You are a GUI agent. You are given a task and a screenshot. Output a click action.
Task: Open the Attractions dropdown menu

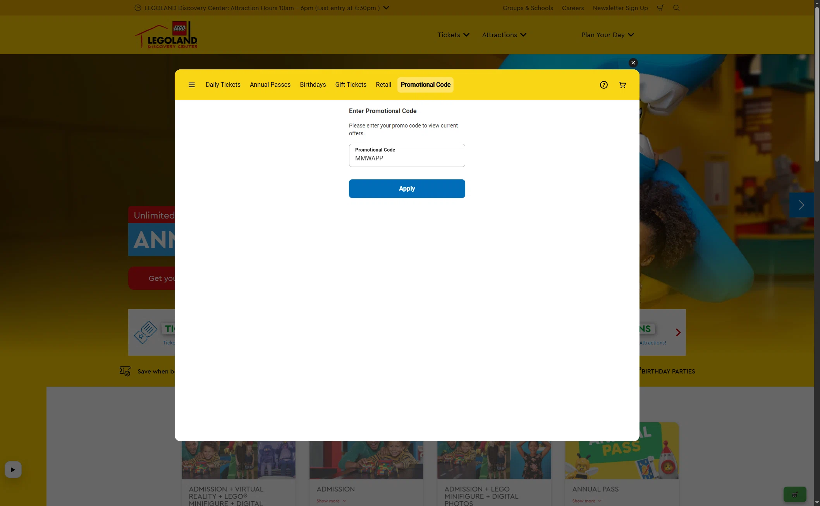[504, 35]
